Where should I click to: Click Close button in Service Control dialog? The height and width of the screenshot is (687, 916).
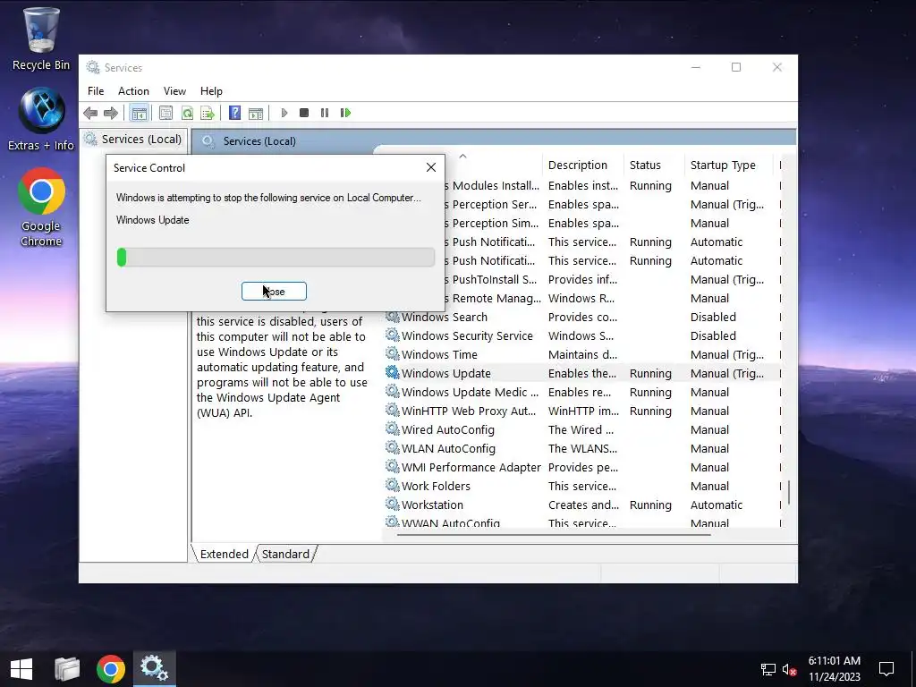(274, 292)
